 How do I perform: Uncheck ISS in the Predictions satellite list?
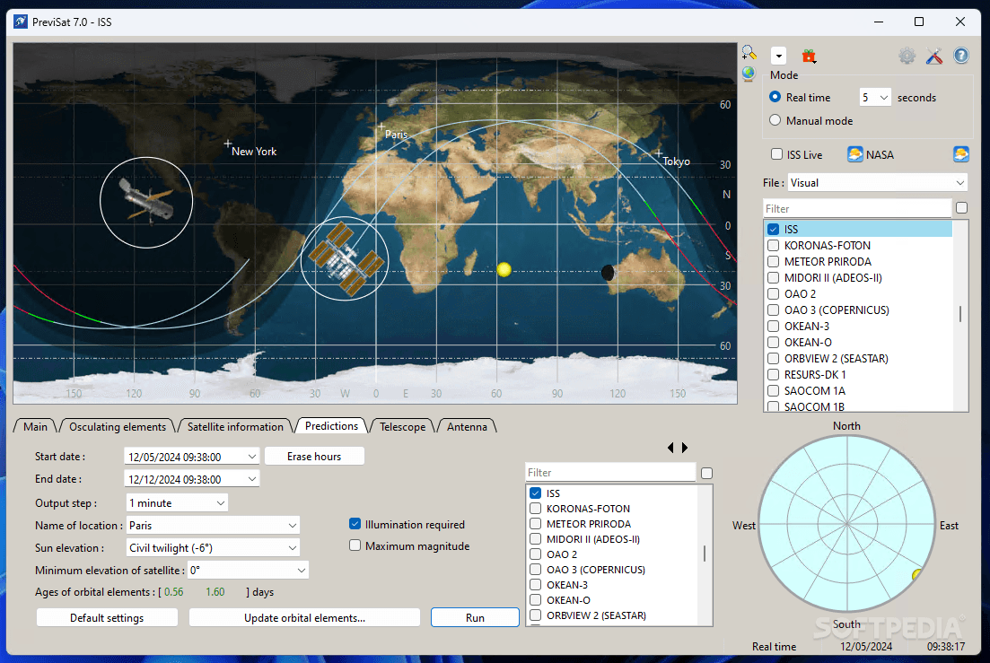[536, 493]
